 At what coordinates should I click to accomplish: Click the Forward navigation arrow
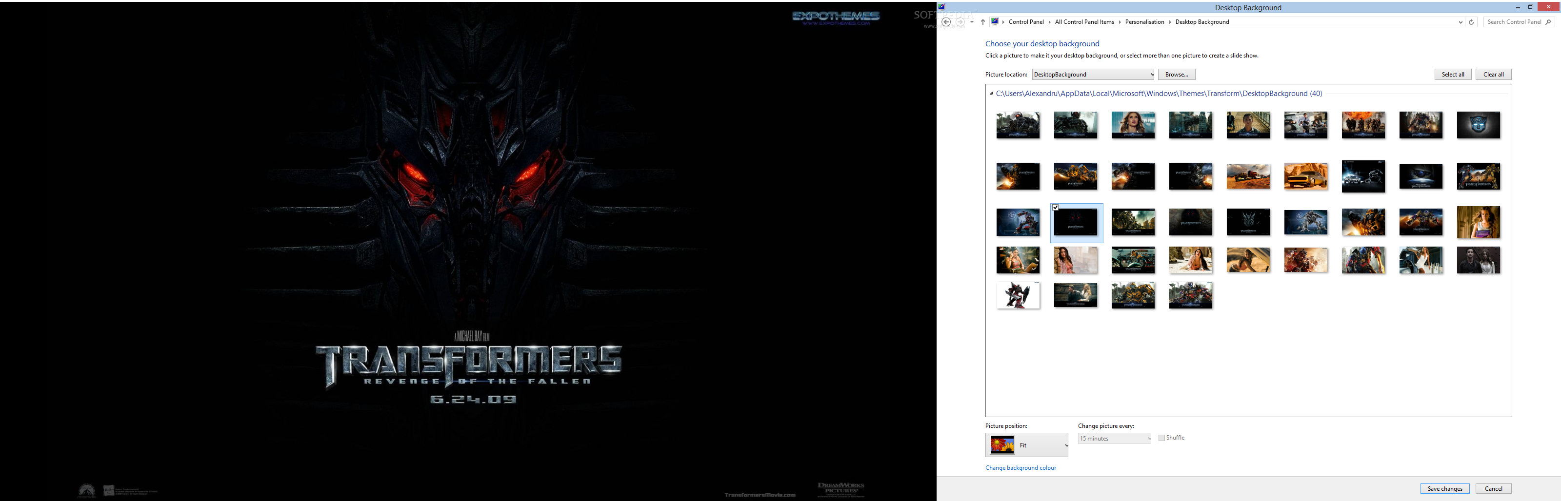coord(960,22)
